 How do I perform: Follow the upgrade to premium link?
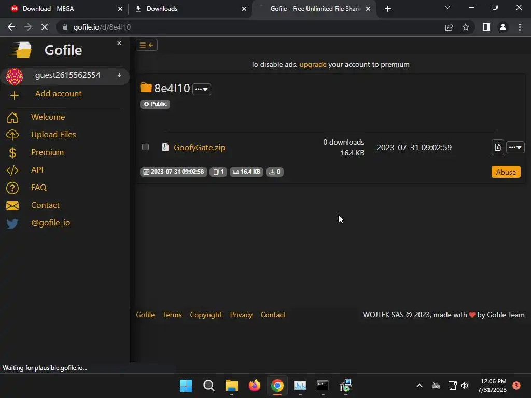click(x=313, y=64)
